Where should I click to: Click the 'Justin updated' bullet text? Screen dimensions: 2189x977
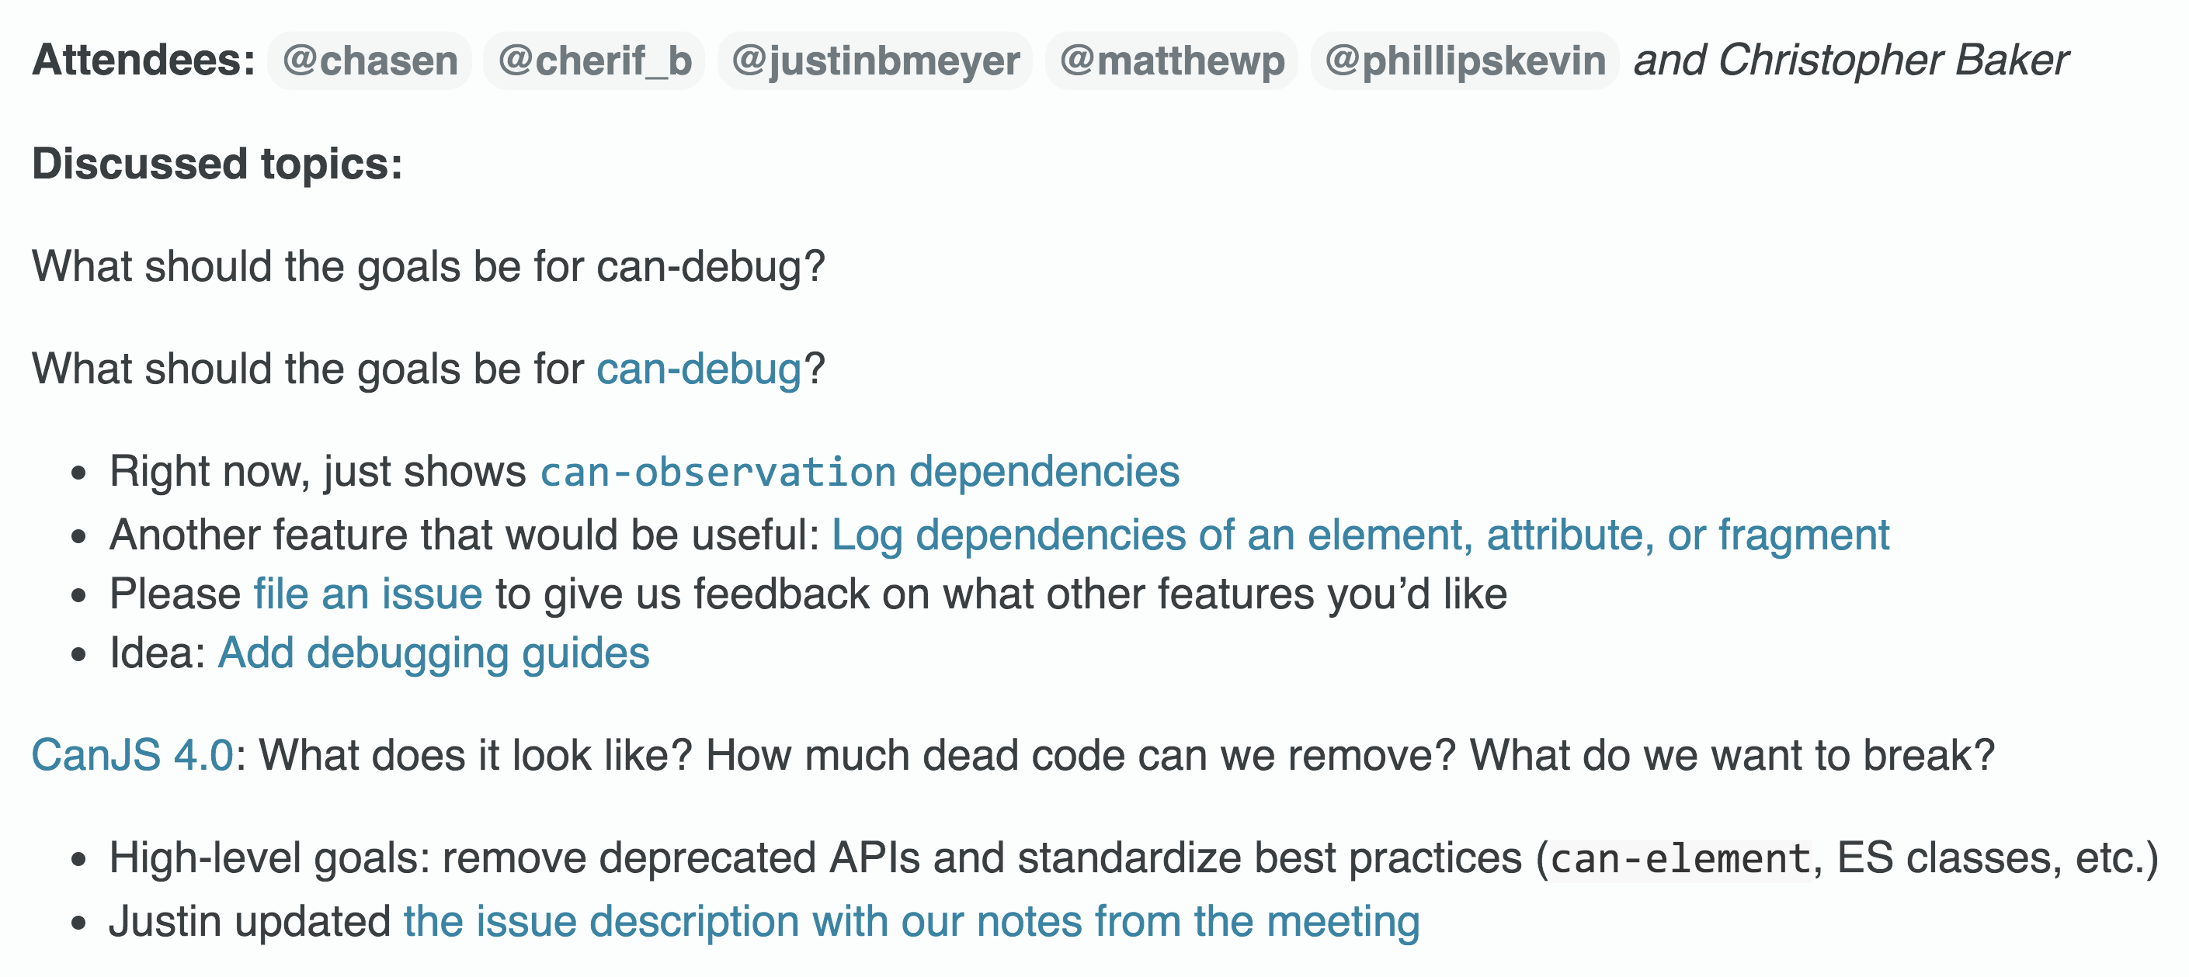coord(250,922)
